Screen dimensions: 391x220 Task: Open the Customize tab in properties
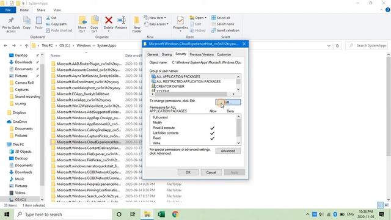click(x=224, y=54)
